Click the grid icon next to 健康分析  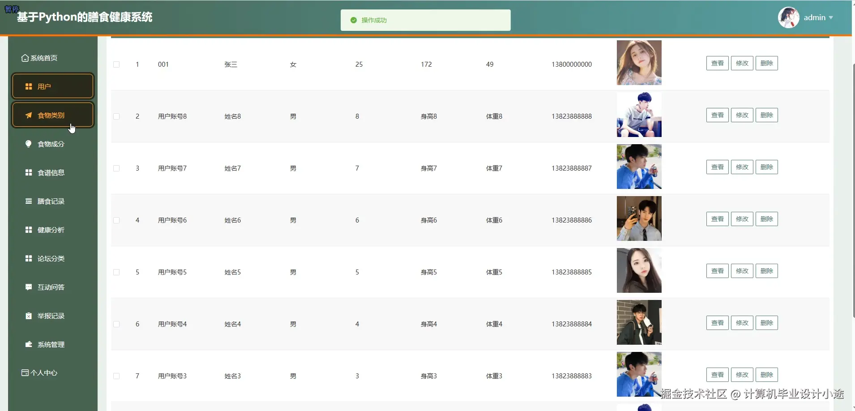[x=29, y=230]
